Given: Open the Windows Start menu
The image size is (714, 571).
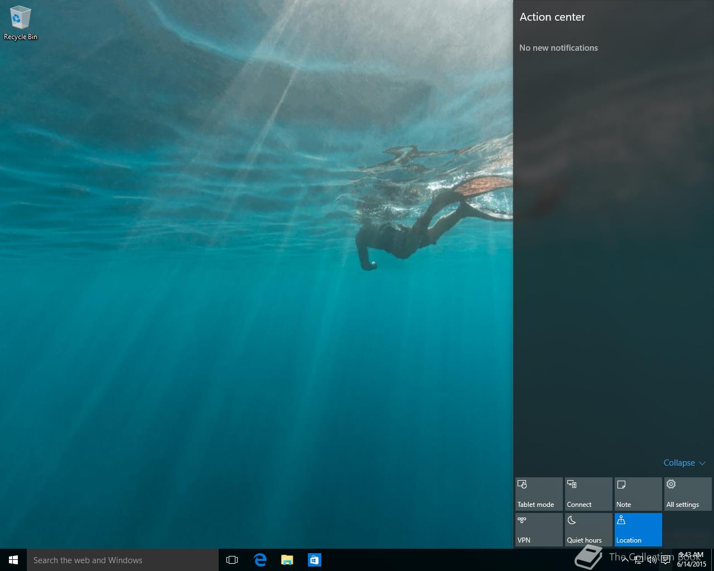Looking at the screenshot, I should coord(13,560).
